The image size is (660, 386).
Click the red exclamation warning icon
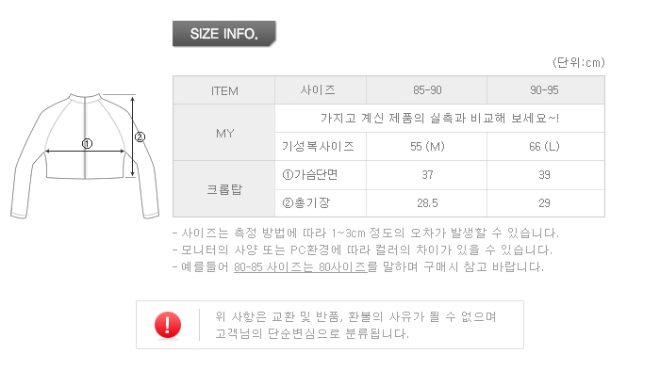[x=168, y=325]
